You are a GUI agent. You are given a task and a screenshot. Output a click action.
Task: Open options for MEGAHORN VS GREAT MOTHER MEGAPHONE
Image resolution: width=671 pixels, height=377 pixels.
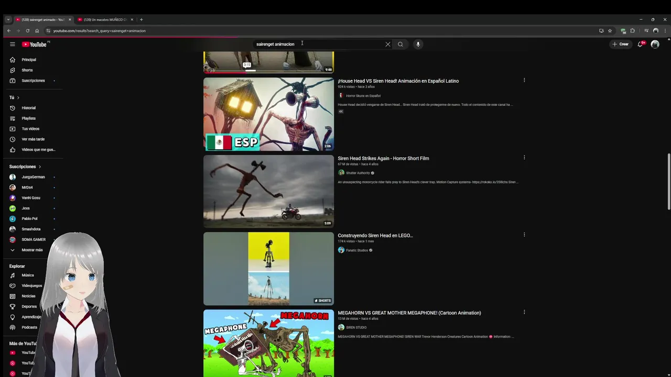pyautogui.click(x=524, y=312)
